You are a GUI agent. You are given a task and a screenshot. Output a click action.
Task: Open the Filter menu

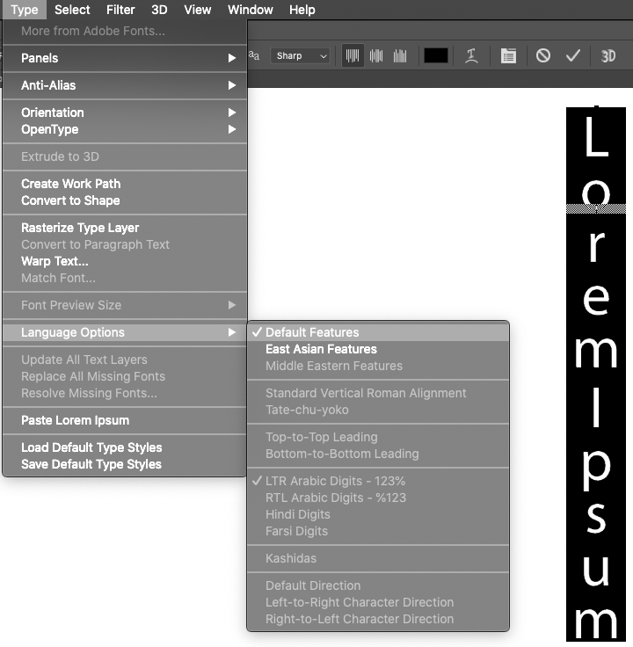coord(120,10)
